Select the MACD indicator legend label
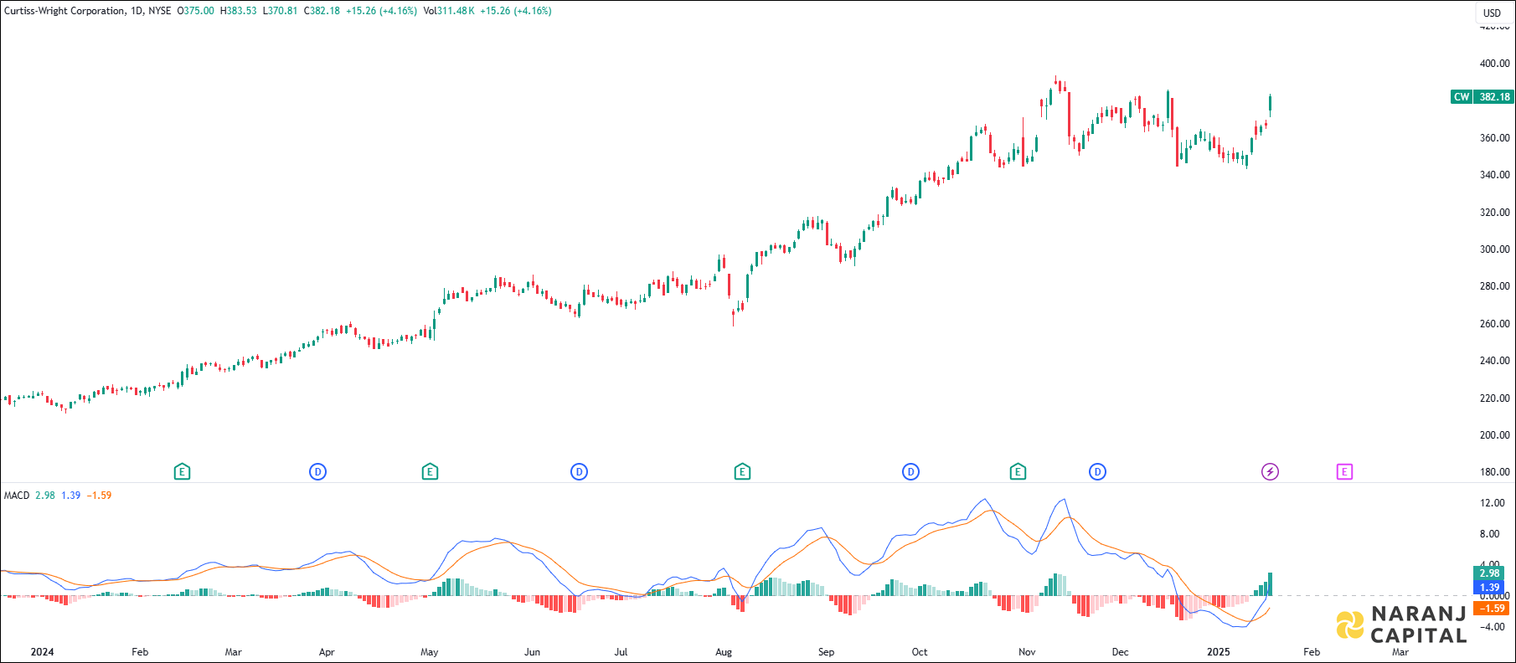The height and width of the screenshot is (663, 1516). tap(17, 496)
